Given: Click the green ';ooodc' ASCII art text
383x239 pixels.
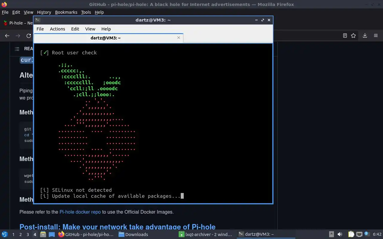Looking at the screenshot, I should pyautogui.click(x=112, y=82).
